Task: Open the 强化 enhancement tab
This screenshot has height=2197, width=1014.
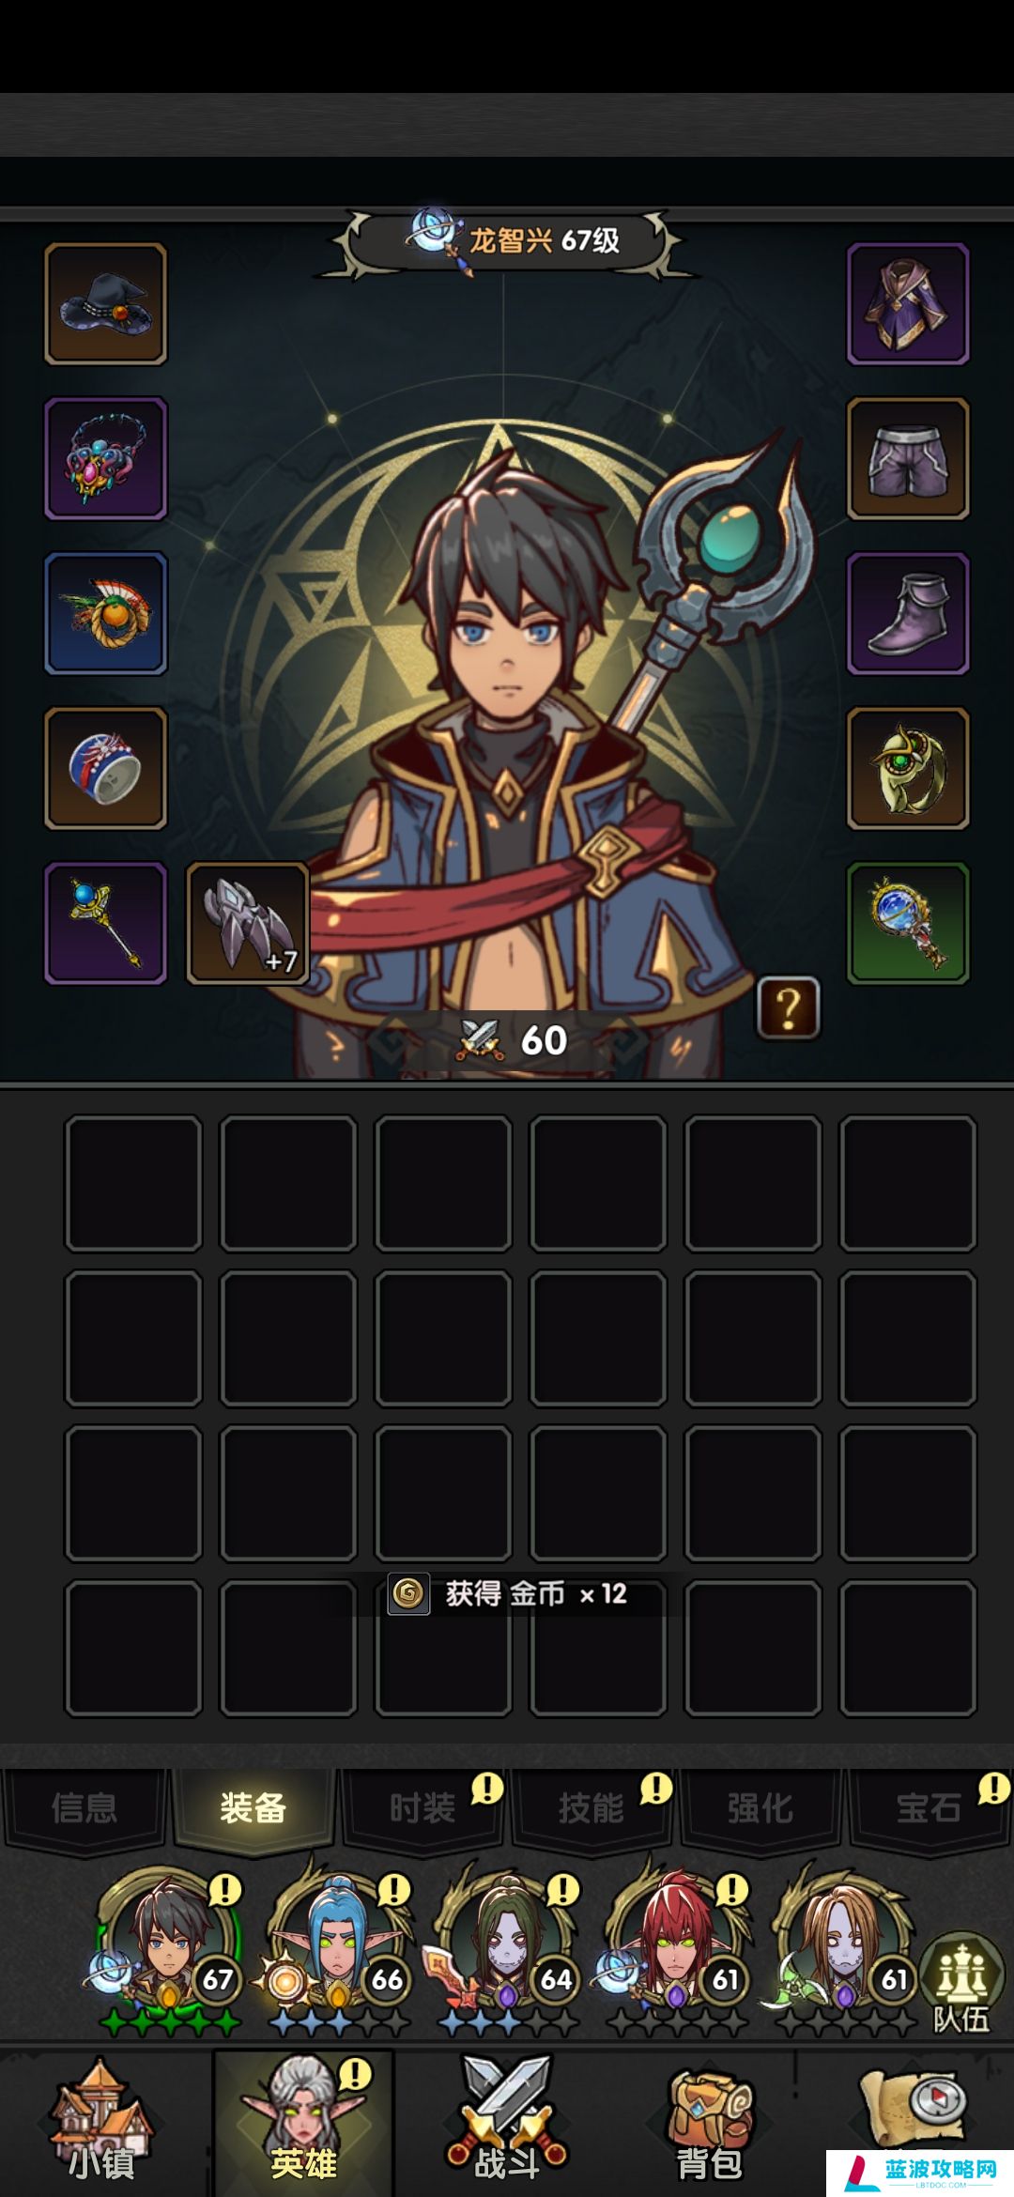Action: (760, 1807)
